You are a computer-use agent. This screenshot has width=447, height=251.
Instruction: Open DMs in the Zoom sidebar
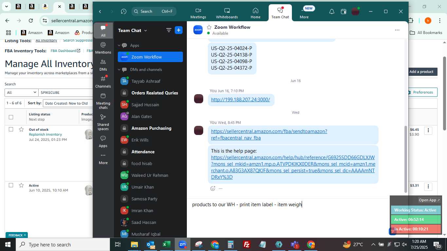pos(103,65)
